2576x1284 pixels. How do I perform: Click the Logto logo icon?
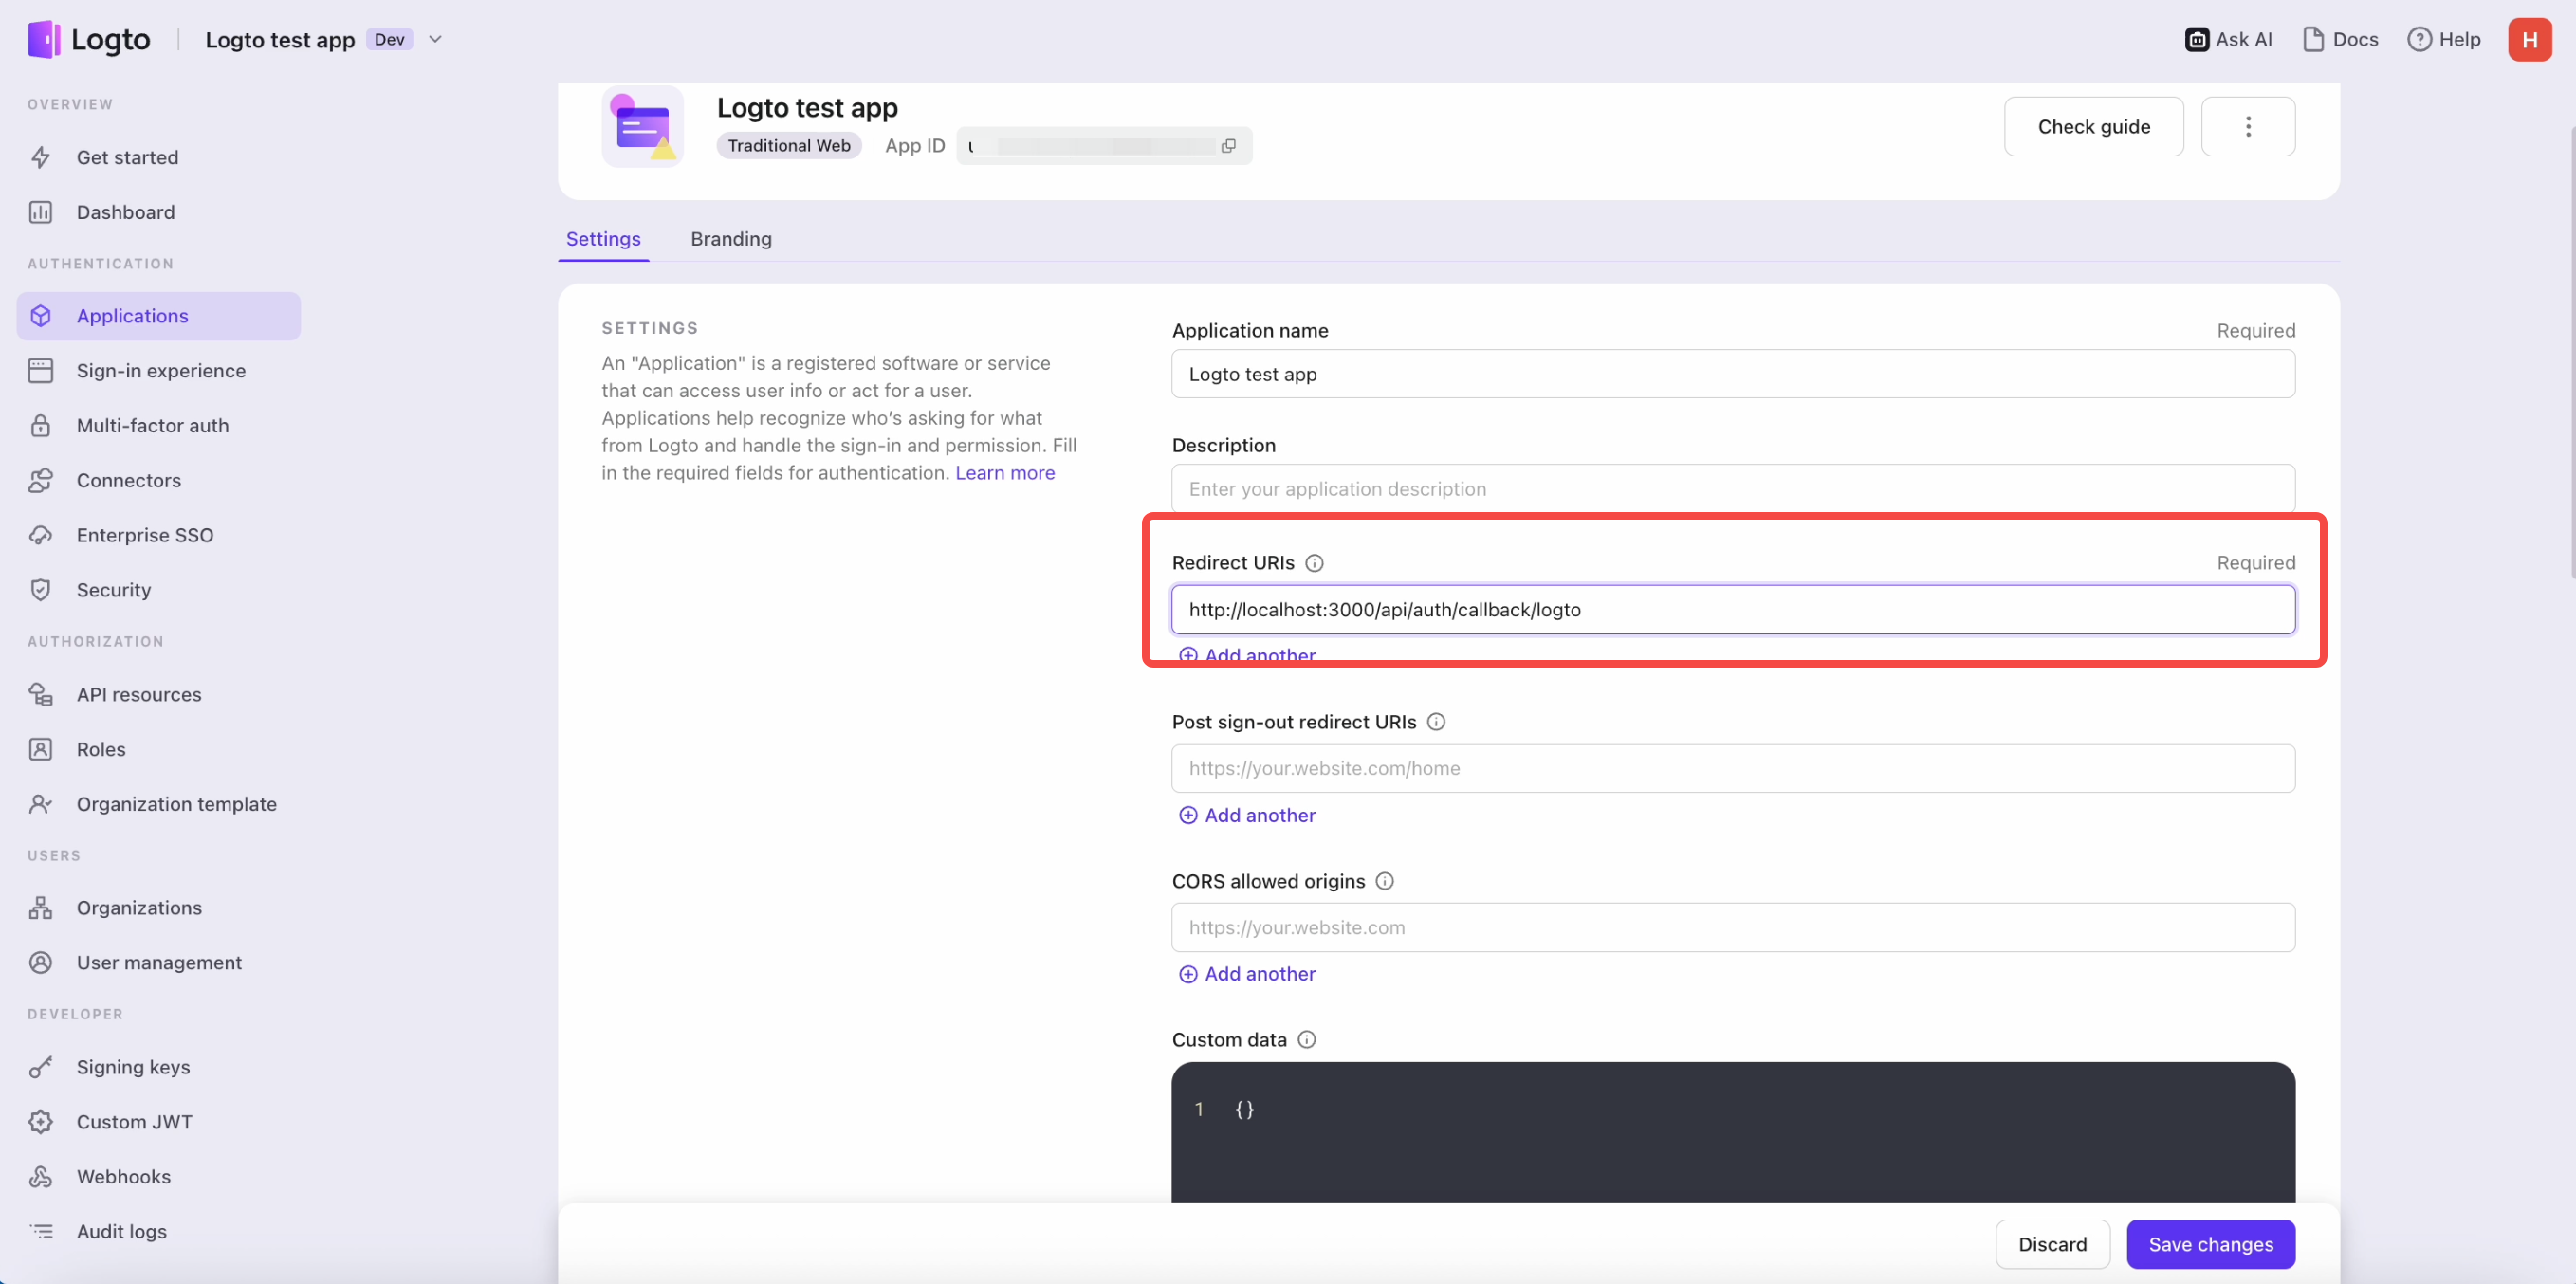(44, 39)
